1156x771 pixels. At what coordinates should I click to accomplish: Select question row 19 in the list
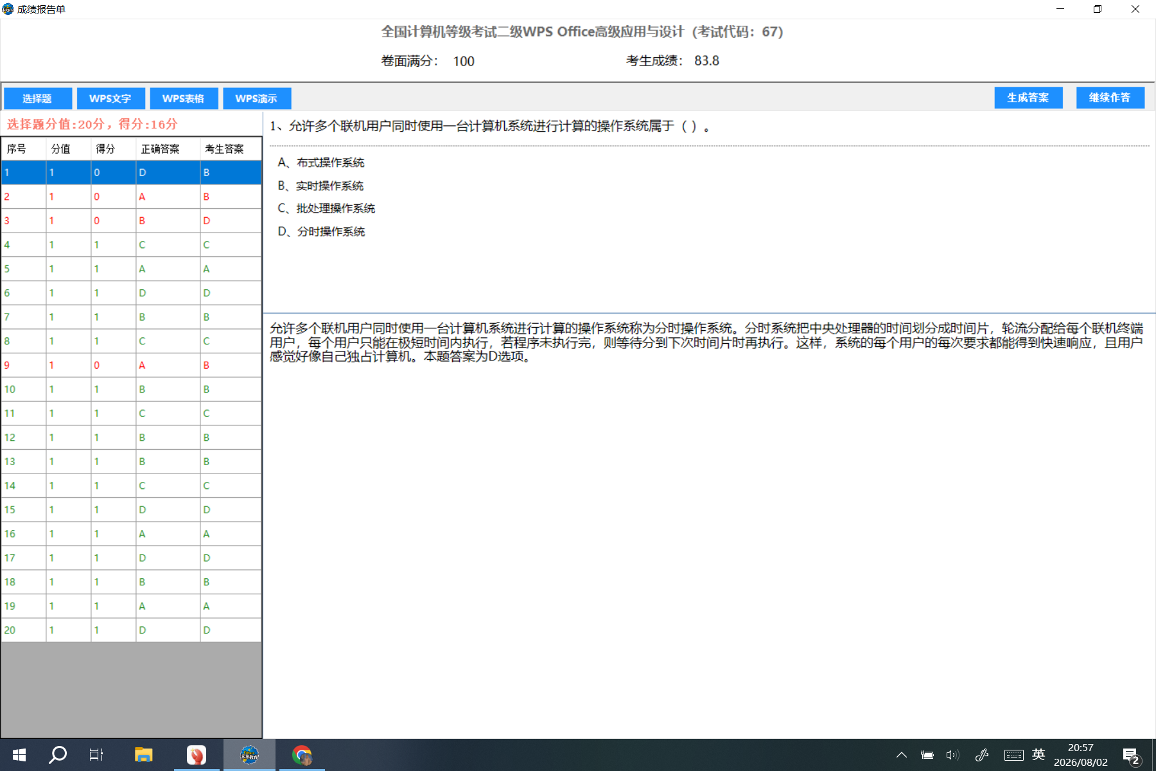[131, 606]
